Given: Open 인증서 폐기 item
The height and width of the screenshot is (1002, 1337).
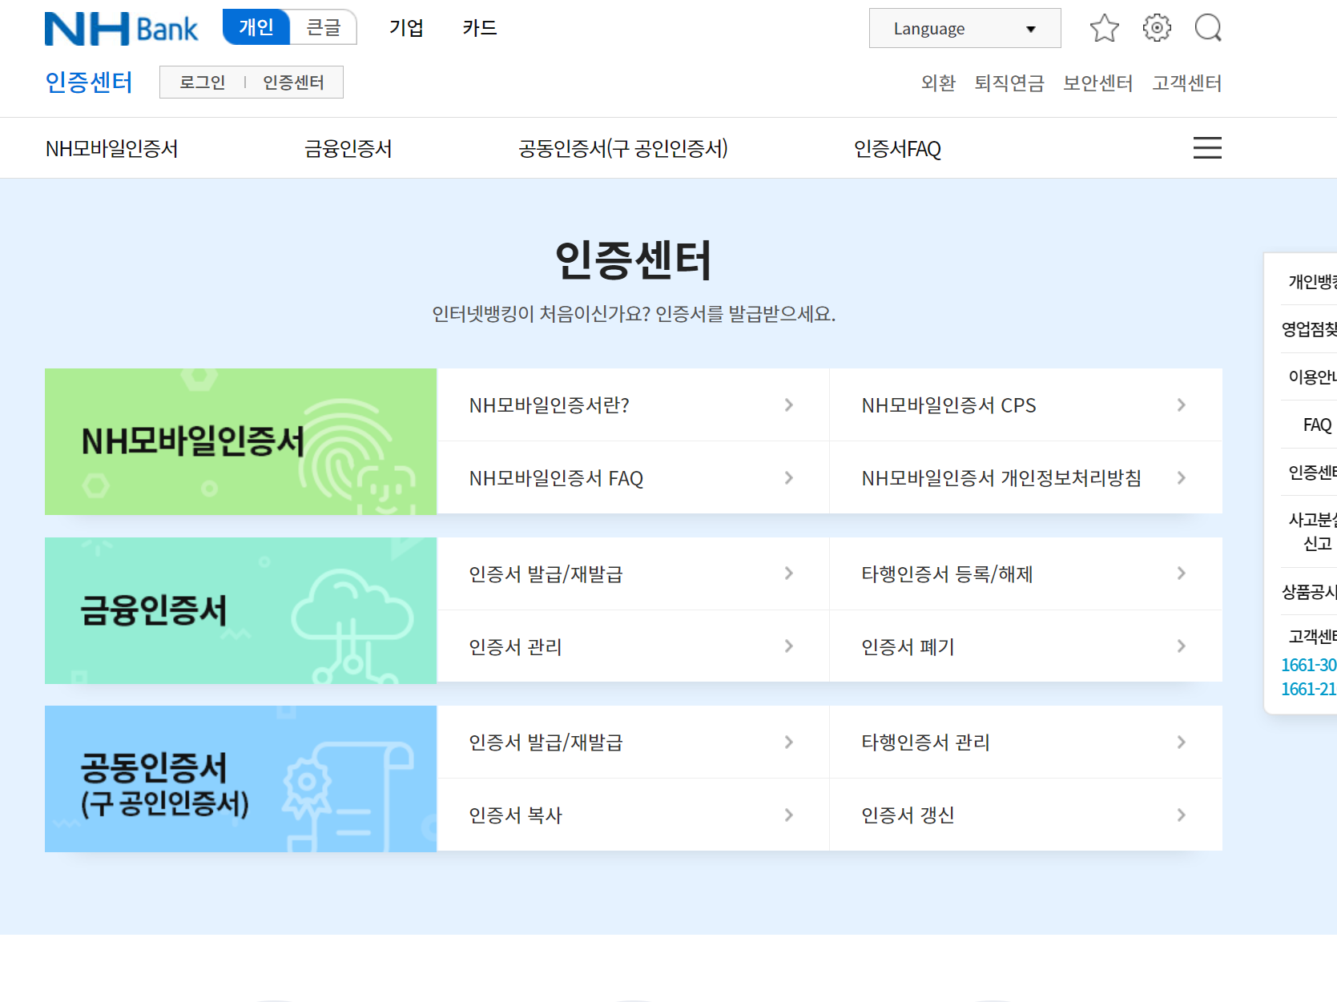Looking at the screenshot, I should (x=1025, y=646).
